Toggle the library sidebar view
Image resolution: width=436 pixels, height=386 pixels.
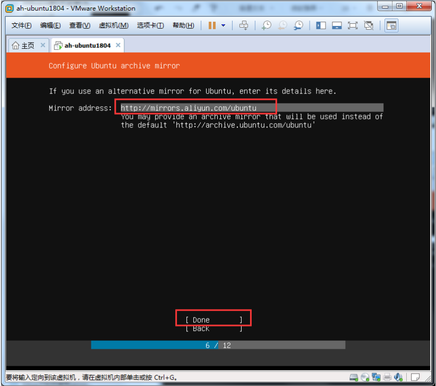pos(321,25)
